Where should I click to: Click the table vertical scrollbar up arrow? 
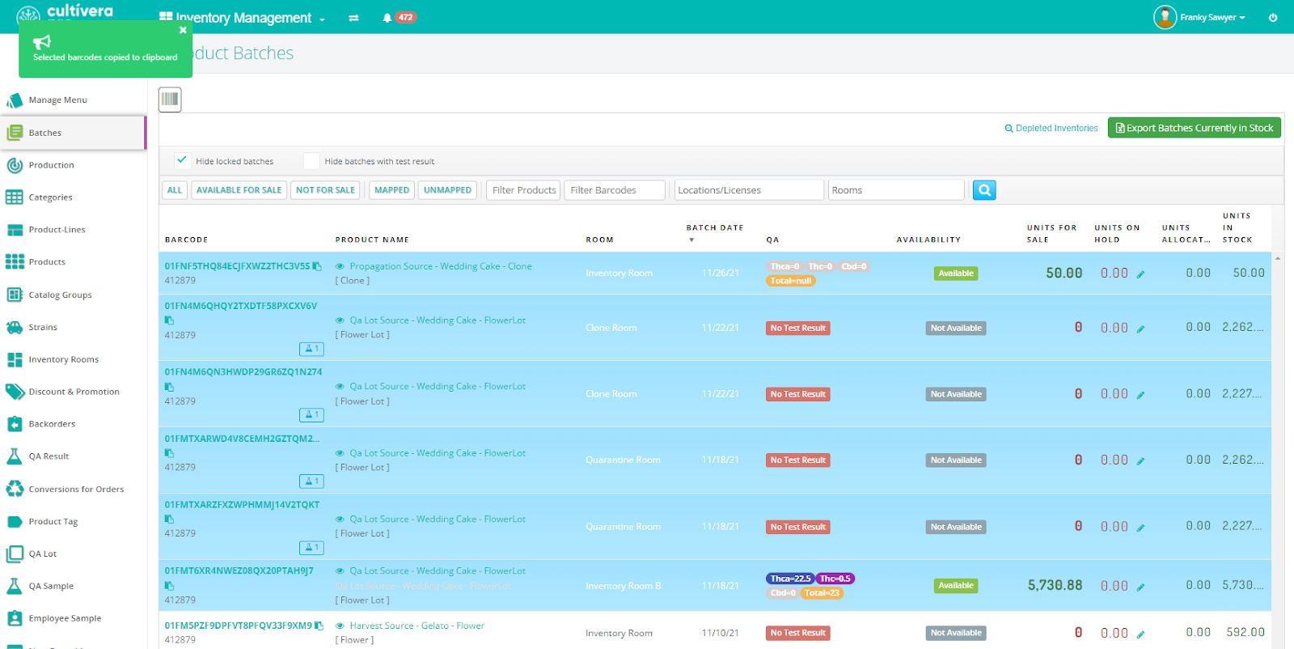click(x=1278, y=258)
